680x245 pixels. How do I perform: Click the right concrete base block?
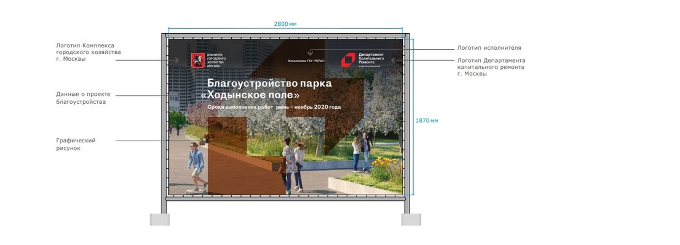pos(411,219)
